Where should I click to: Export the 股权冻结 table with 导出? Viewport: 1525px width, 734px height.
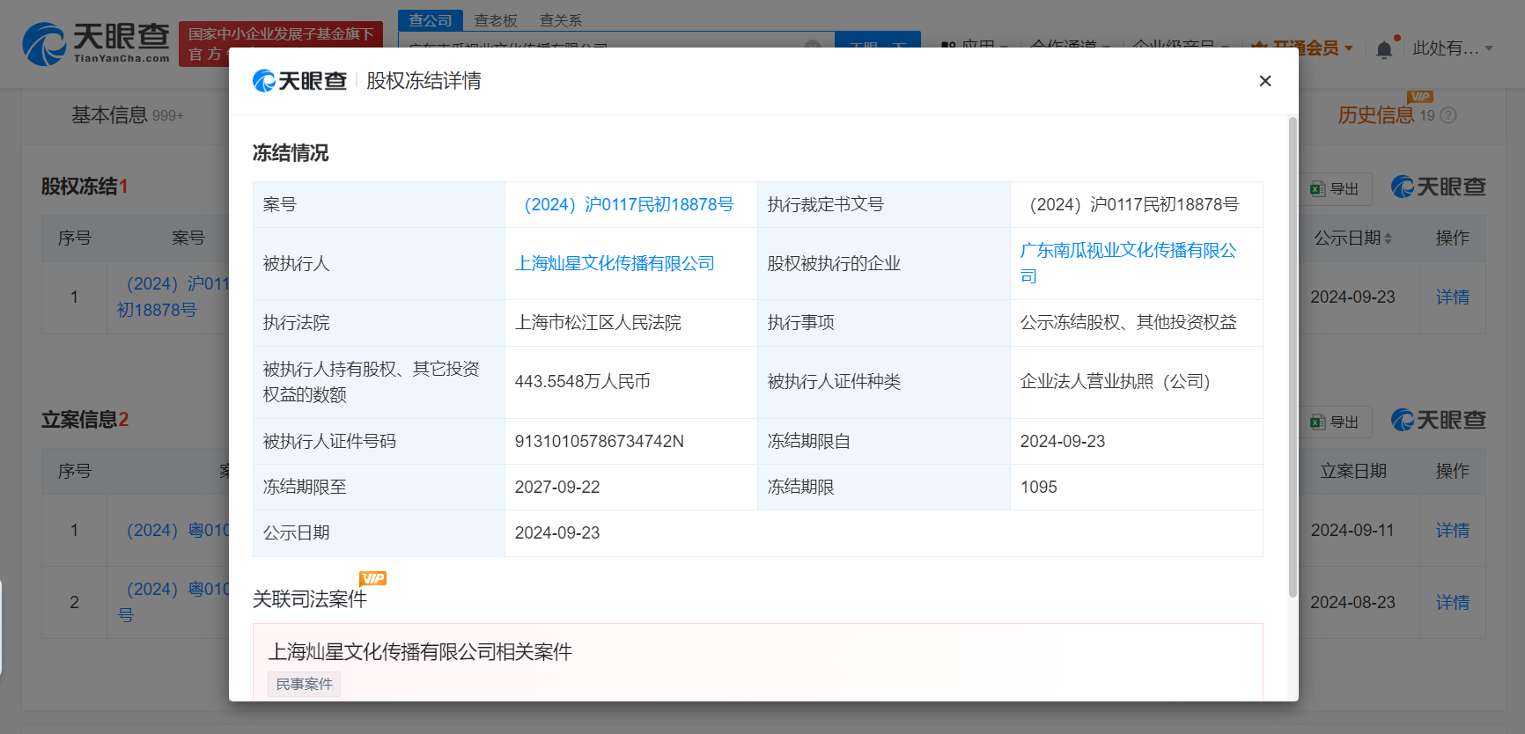click(1335, 189)
